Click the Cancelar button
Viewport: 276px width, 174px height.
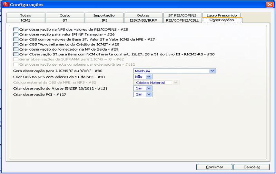pyautogui.click(x=252, y=167)
